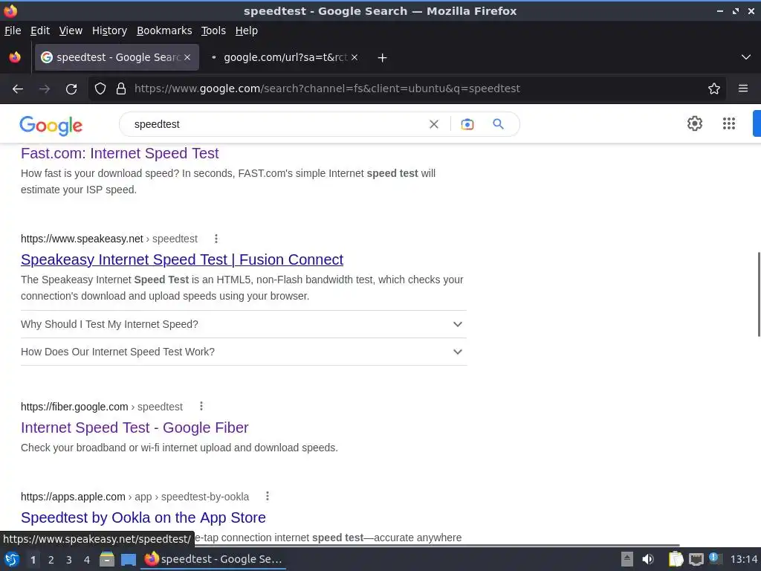The height and width of the screenshot is (571, 761).
Task: Open the History menu
Action: click(109, 30)
